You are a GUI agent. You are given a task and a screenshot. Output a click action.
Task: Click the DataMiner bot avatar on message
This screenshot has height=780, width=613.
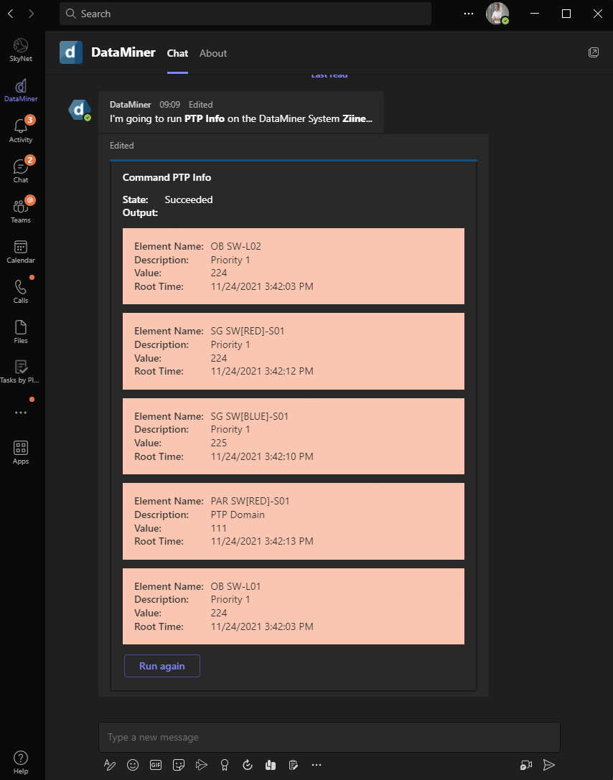point(80,110)
